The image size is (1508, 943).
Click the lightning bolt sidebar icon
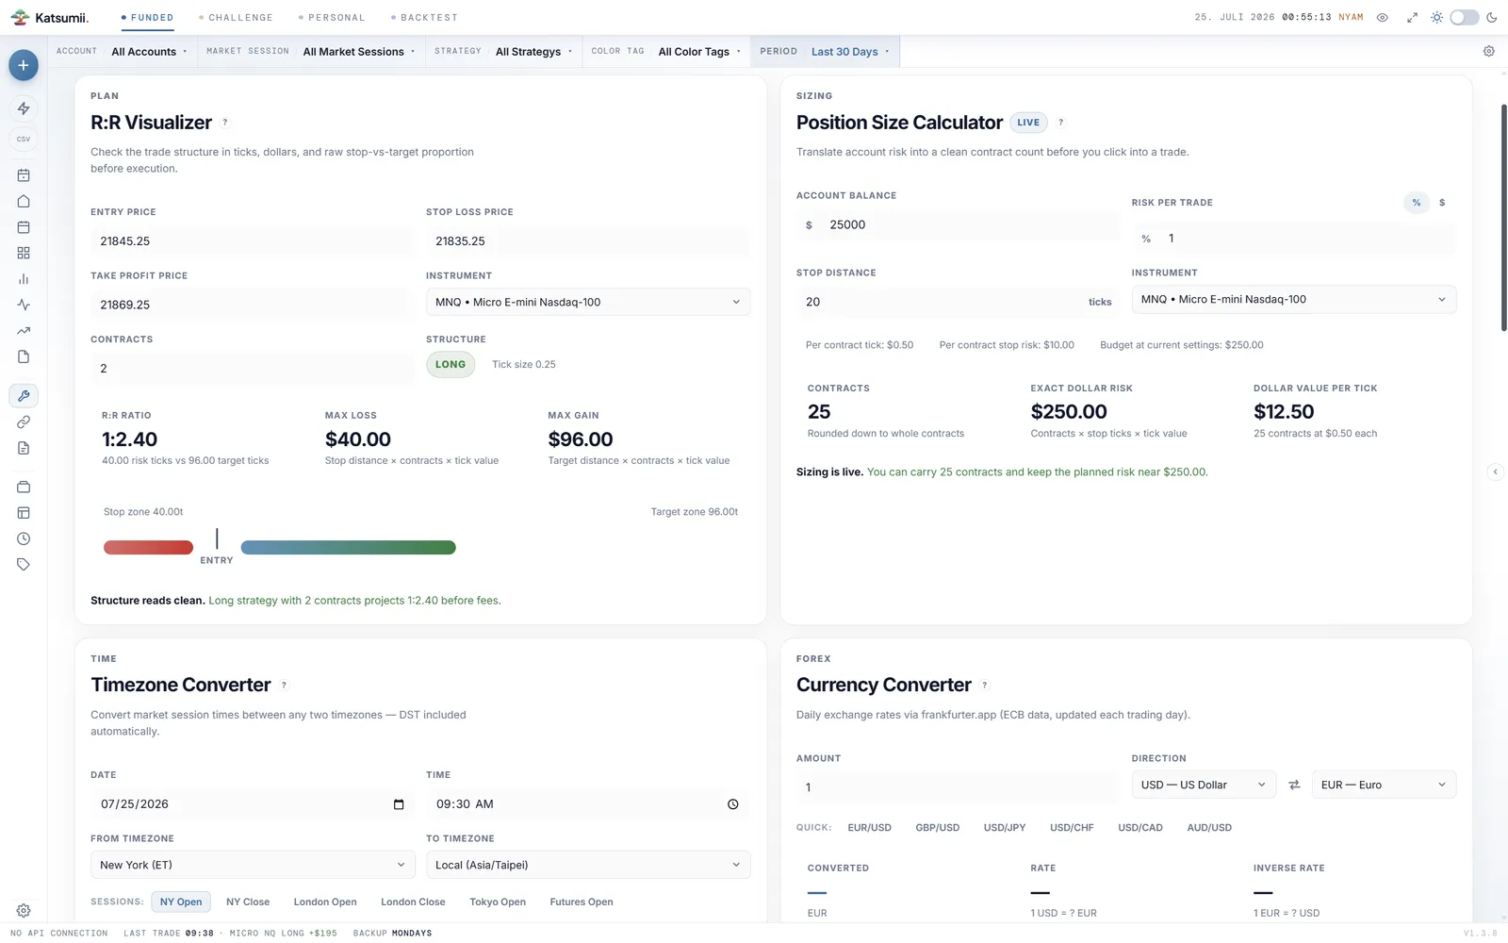tap(24, 108)
